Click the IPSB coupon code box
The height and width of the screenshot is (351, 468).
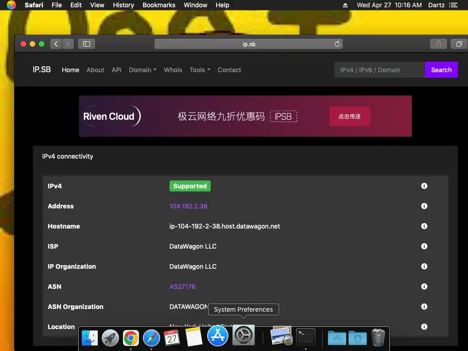pos(283,117)
